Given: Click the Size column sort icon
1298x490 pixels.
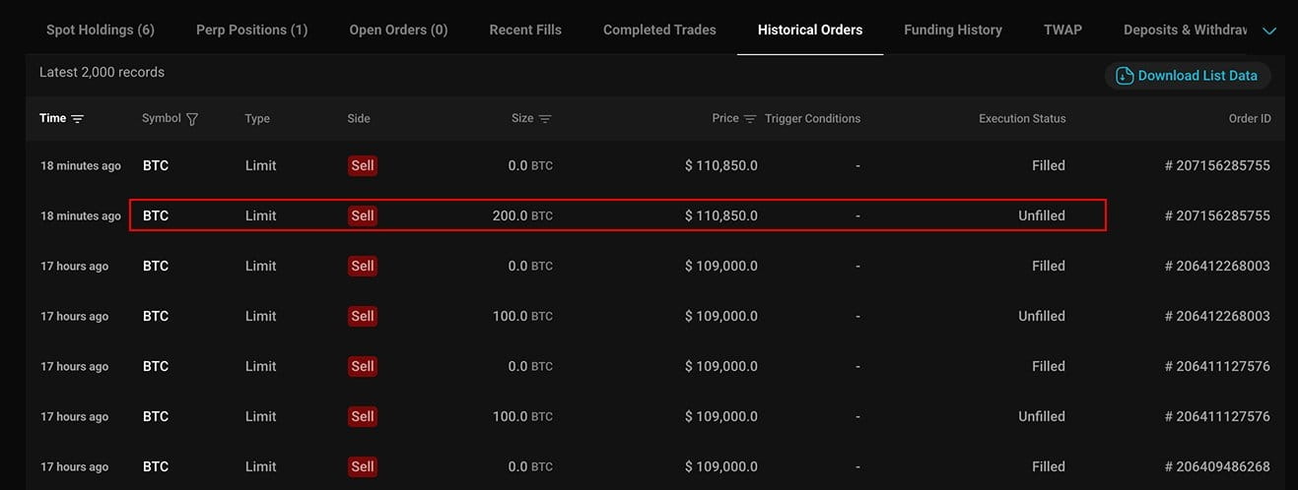Looking at the screenshot, I should click(545, 119).
